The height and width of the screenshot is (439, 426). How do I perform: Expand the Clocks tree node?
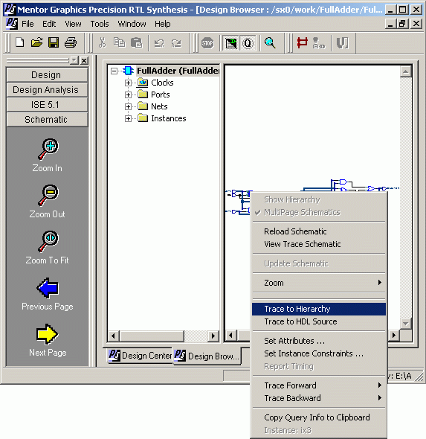[128, 83]
